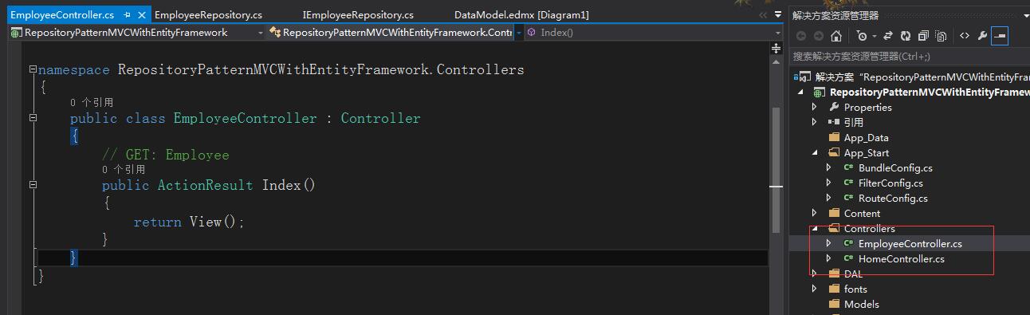The width and height of the screenshot is (1030, 315).
Task: Collapse the EmployeeController class outlining box
Action: click(x=33, y=118)
